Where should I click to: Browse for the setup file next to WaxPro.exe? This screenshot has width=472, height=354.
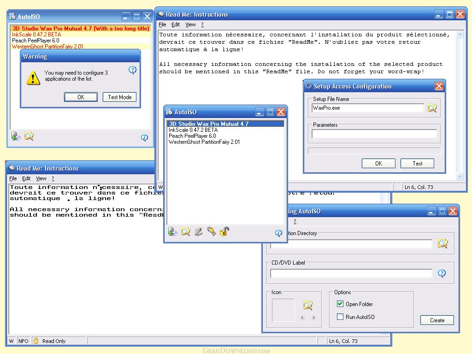pyautogui.click(x=432, y=108)
